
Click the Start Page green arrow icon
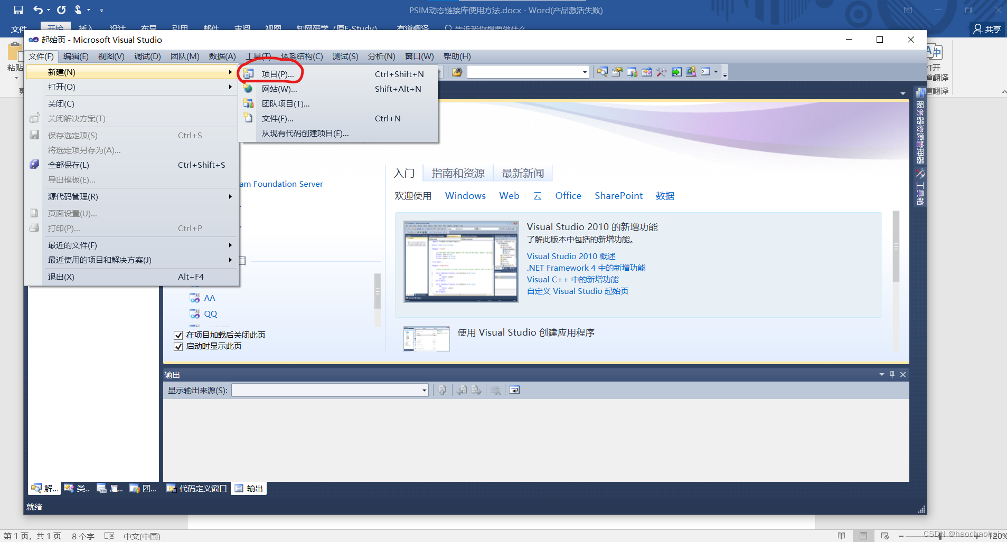pos(676,72)
